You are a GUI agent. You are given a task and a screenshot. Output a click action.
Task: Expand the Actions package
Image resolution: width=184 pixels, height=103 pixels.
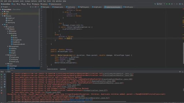(8, 31)
